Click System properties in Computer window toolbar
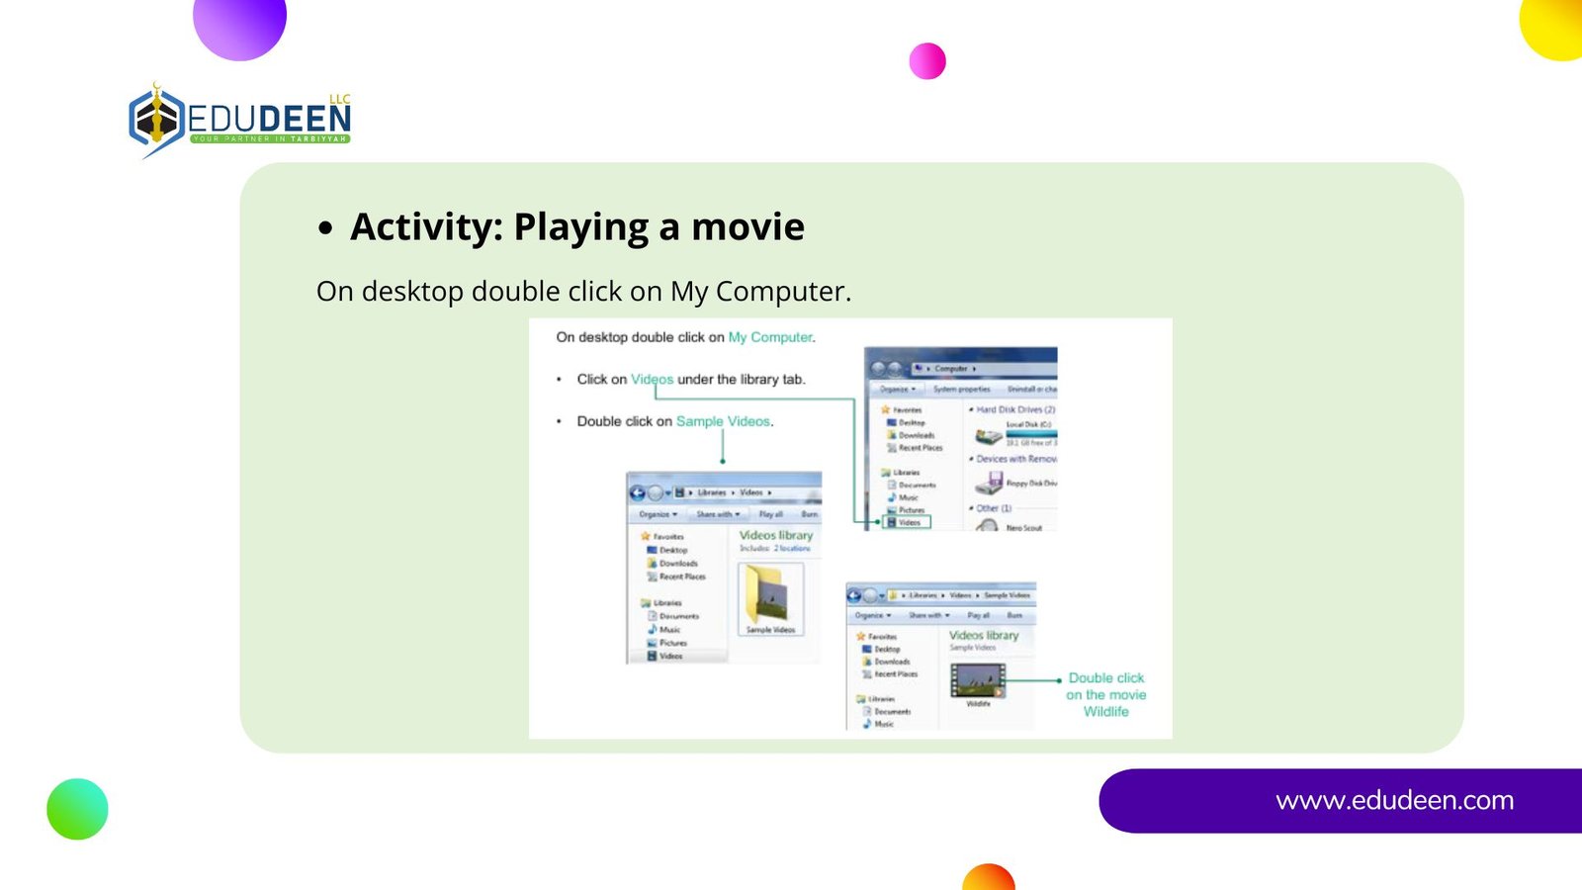Screen dimensions: 1582x890 click(961, 389)
